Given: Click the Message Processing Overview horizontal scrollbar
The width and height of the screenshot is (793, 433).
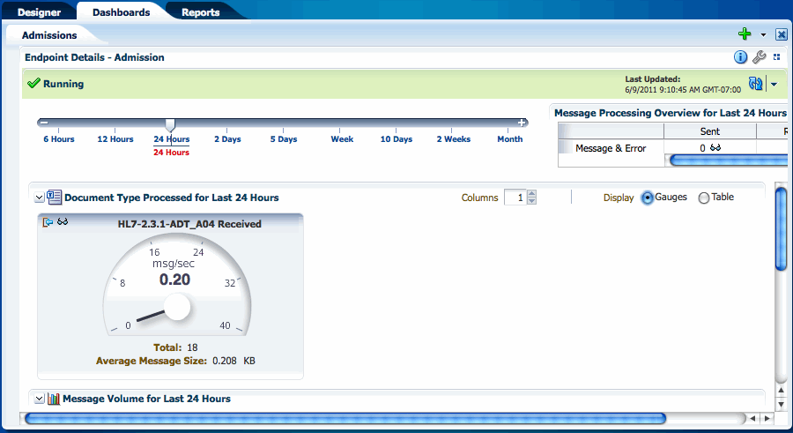Looking at the screenshot, I should [x=729, y=161].
